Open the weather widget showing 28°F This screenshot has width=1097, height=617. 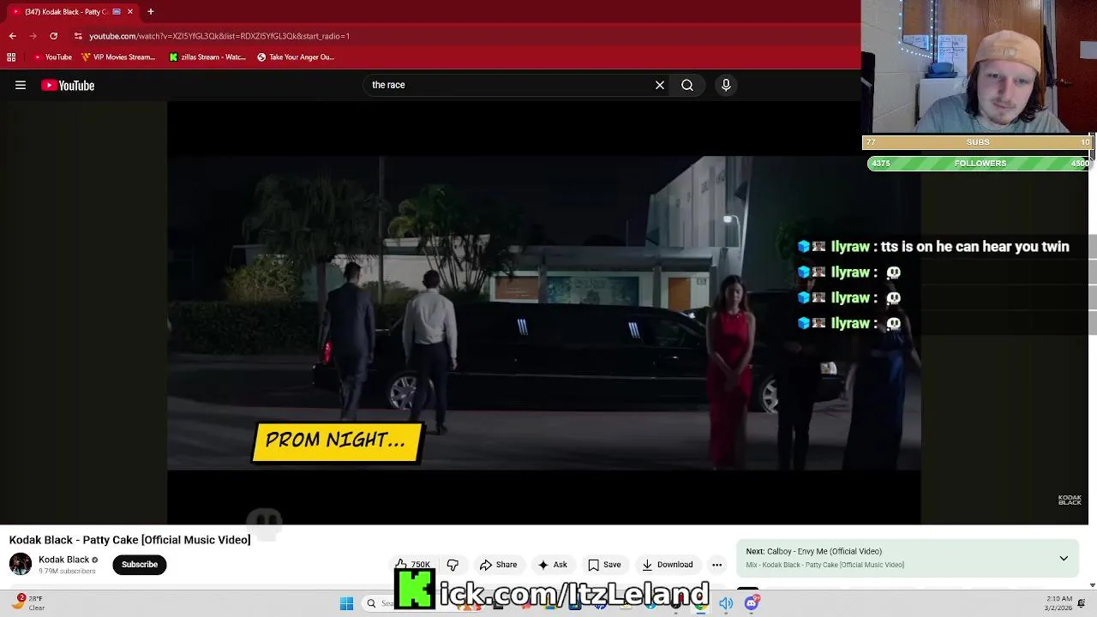27,603
